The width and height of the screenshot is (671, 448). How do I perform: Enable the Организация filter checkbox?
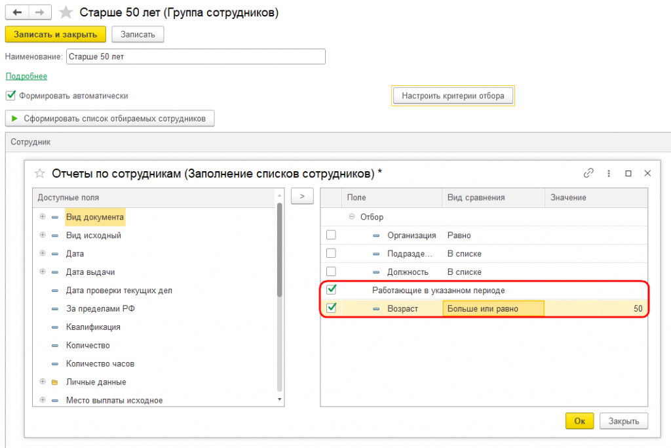tap(331, 235)
